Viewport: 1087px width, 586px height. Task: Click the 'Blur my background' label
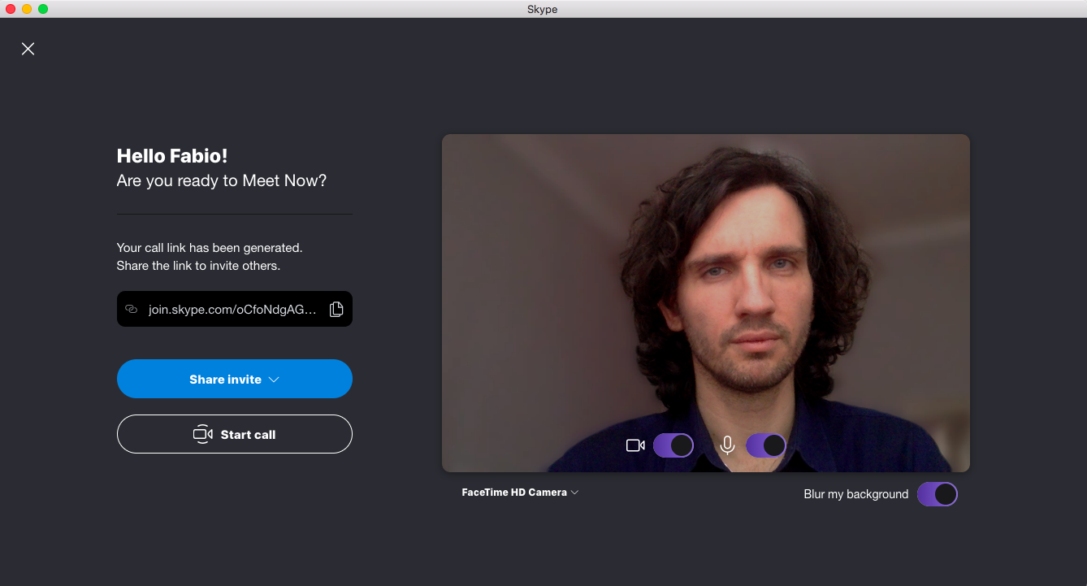[x=856, y=494]
